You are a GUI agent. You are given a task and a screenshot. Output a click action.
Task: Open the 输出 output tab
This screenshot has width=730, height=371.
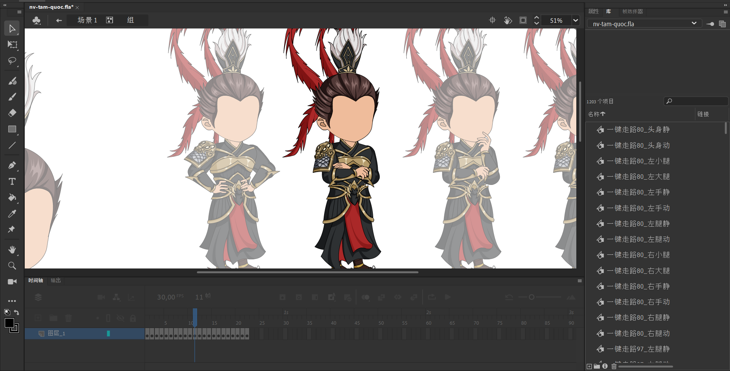[56, 281]
